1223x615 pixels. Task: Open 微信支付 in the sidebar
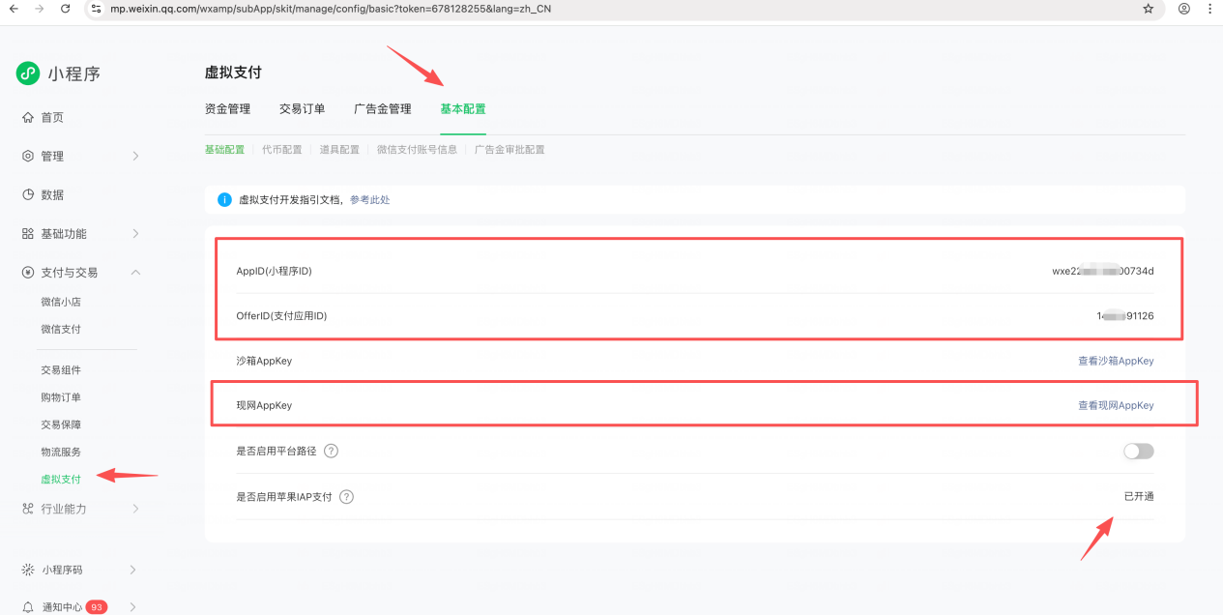coord(61,329)
